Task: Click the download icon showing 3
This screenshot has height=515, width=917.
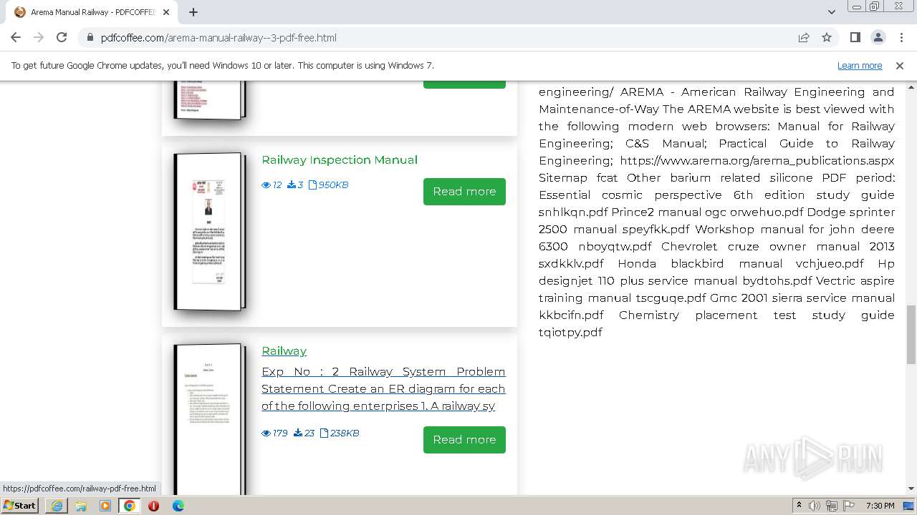Action: pos(292,185)
